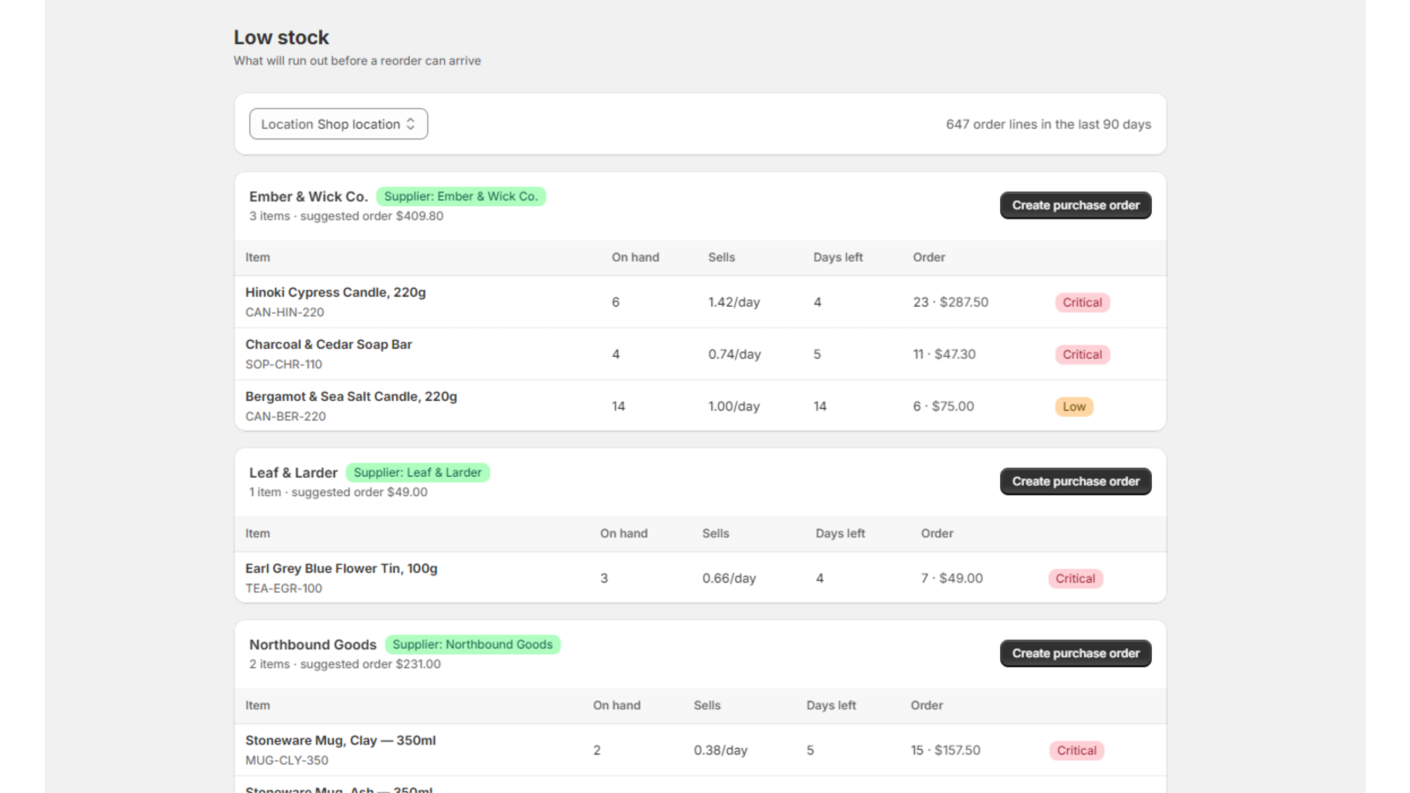The width and height of the screenshot is (1410, 793).
Task: Click On hand header in Leaf & Larder table
Action: pyautogui.click(x=624, y=533)
